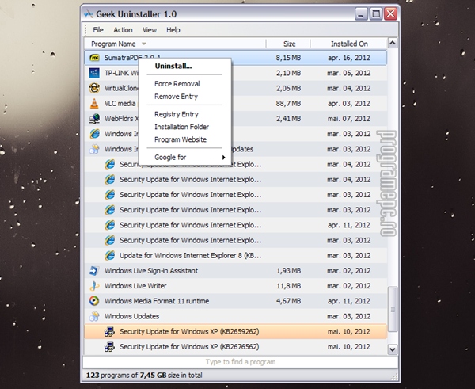The height and width of the screenshot is (389, 475).
Task: Select Update for Windows Internet Explorer 8 row
Action: click(x=236, y=255)
